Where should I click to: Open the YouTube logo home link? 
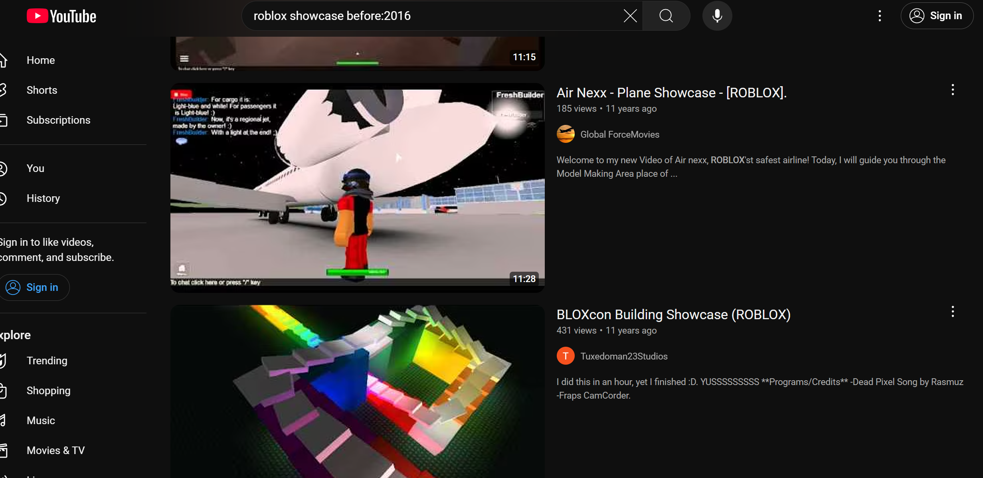coord(61,16)
